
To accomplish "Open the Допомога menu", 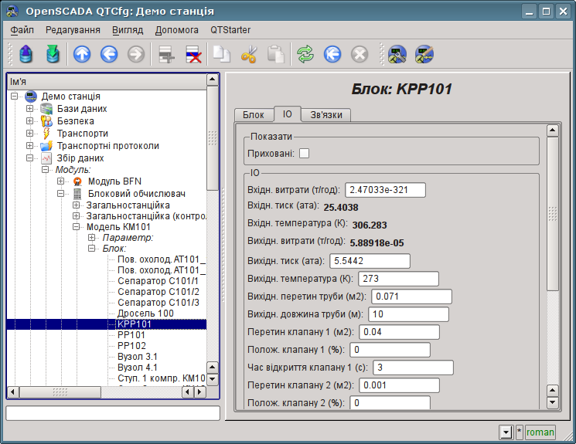I will coord(176,29).
